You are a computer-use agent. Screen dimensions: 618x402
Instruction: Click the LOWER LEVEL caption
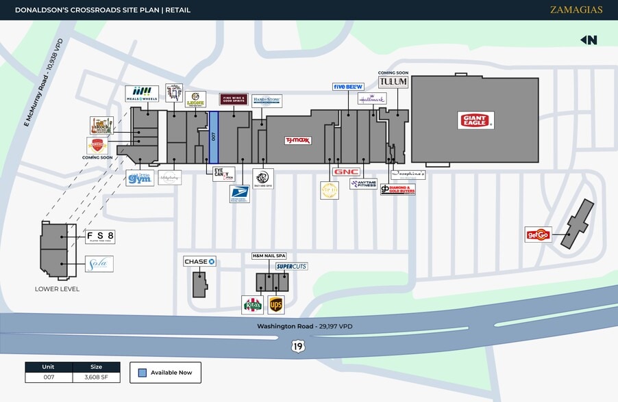click(x=57, y=289)
